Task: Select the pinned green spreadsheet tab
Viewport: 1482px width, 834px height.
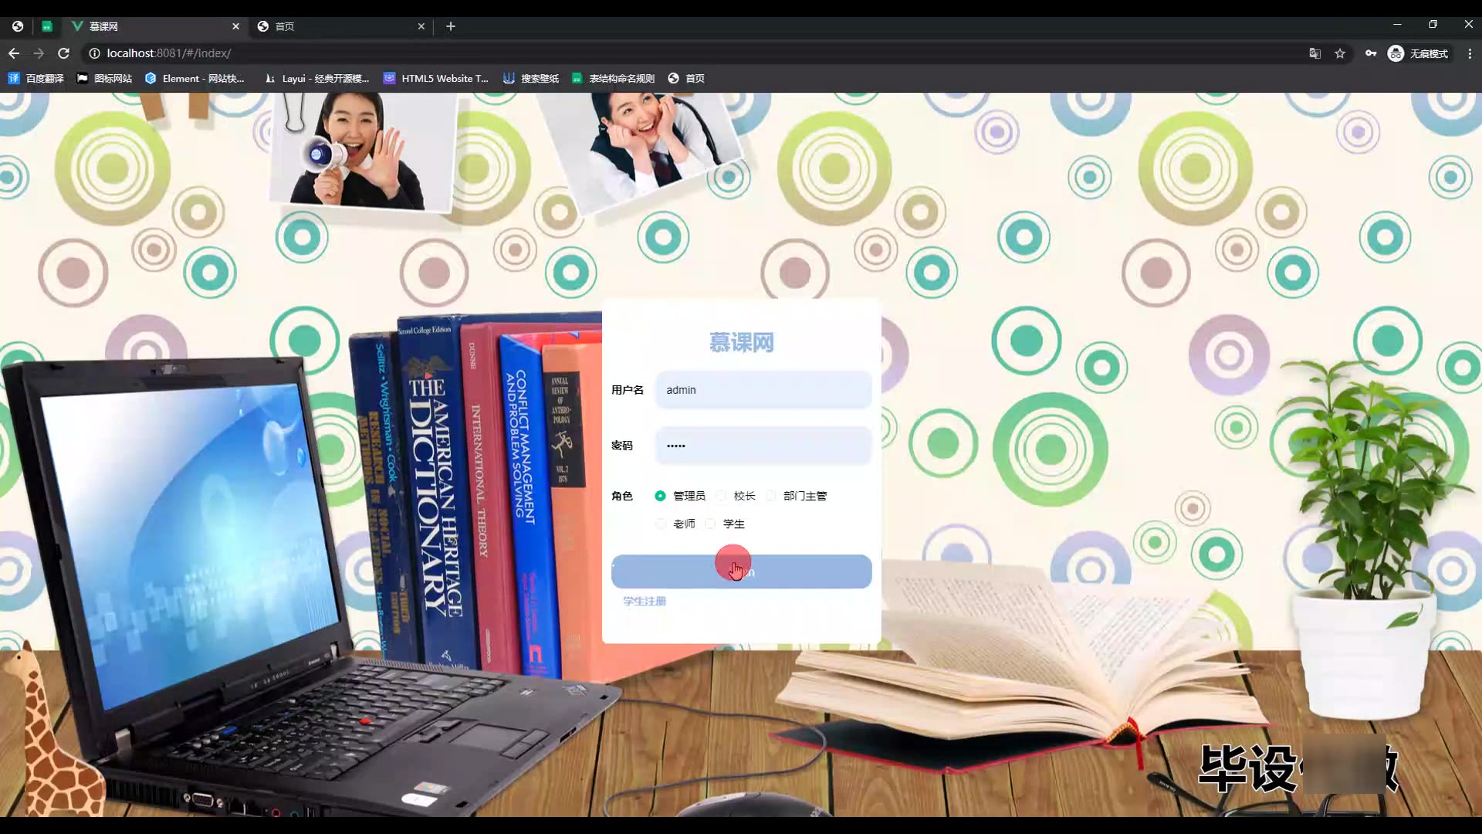Action: [x=47, y=26]
